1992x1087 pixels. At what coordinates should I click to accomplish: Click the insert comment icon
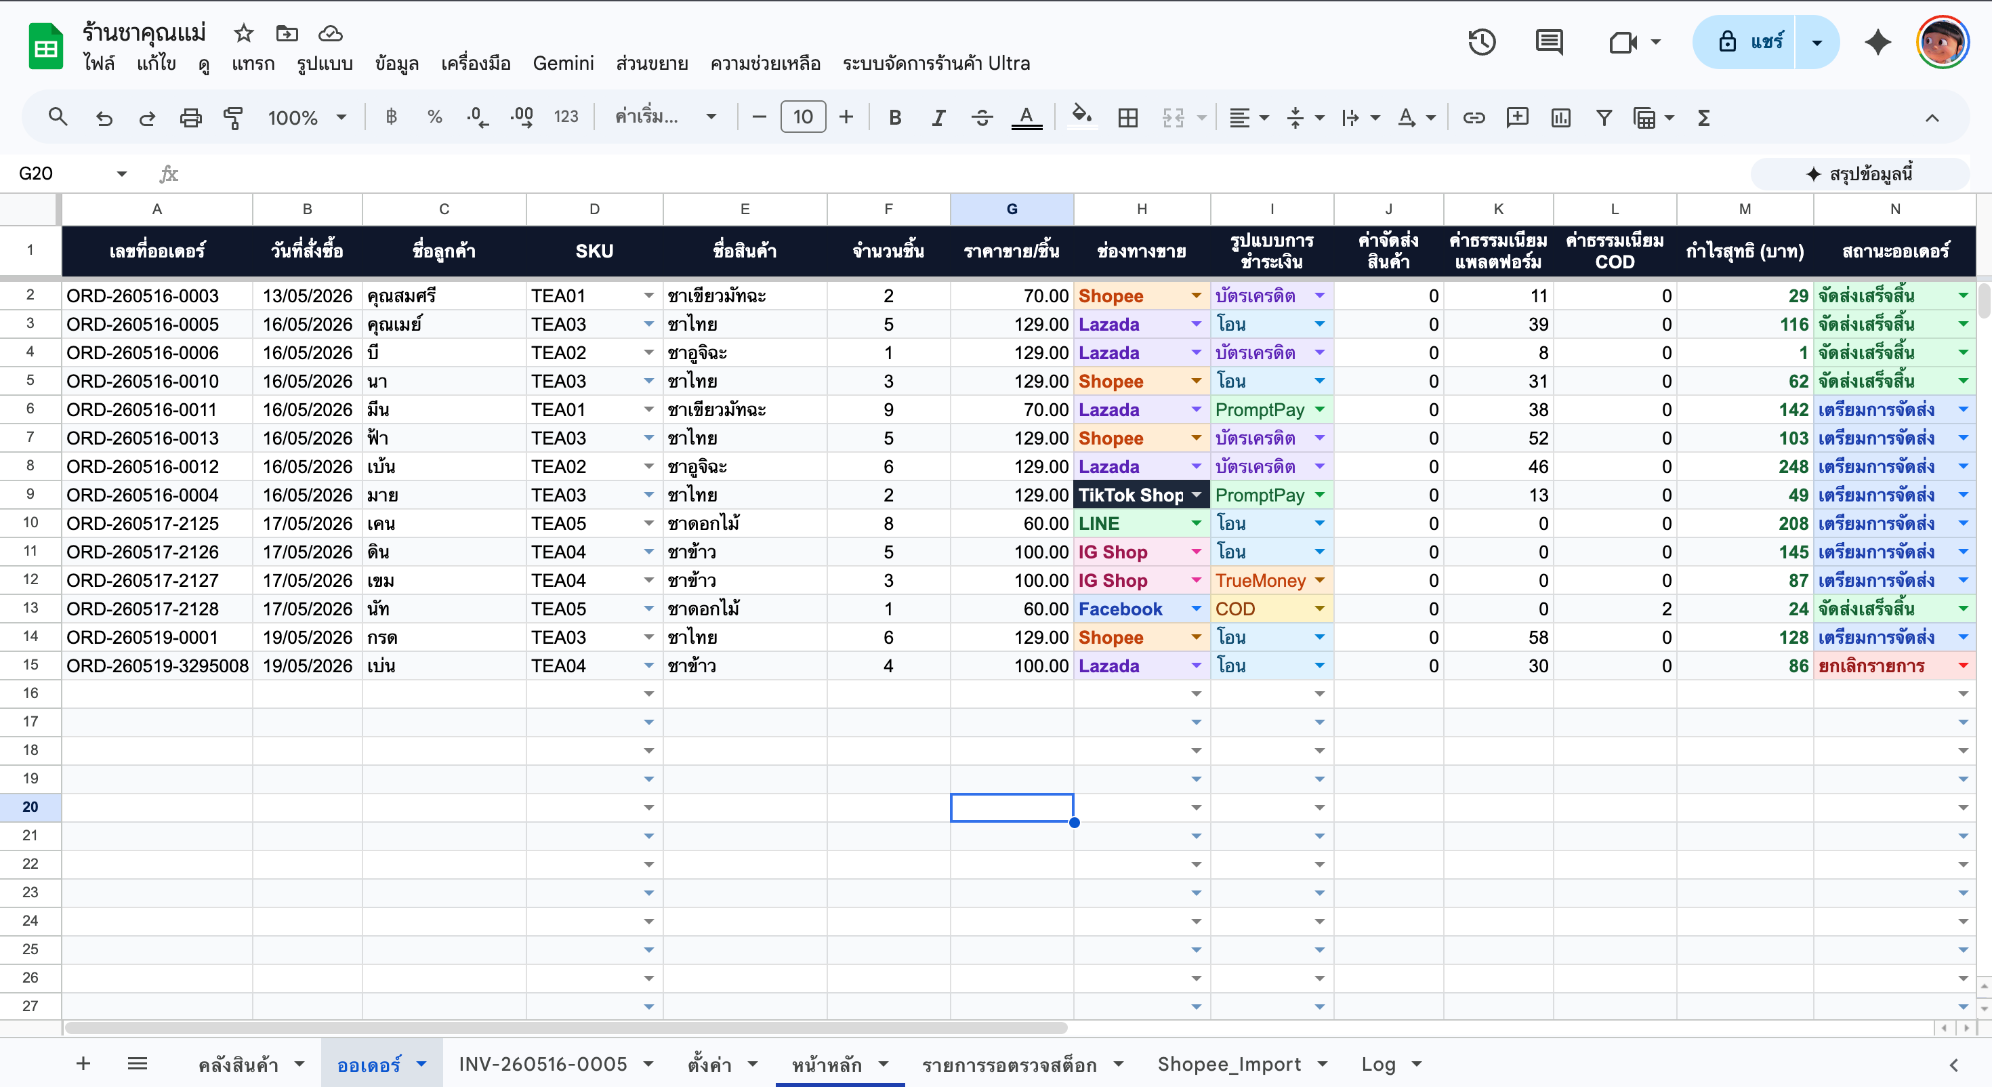tap(1517, 118)
